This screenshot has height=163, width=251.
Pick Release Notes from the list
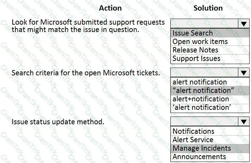[210, 50]
